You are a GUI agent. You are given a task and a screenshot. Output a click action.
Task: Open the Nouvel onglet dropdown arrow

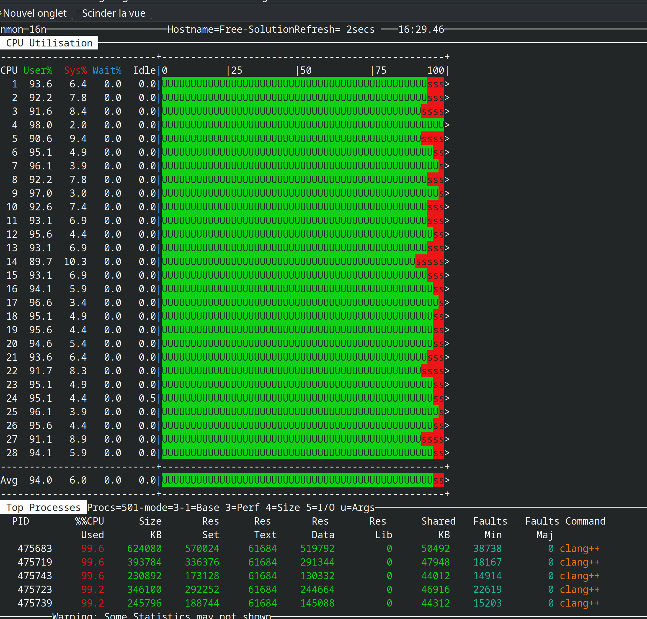pyautogui.click(x=72, y=19)
